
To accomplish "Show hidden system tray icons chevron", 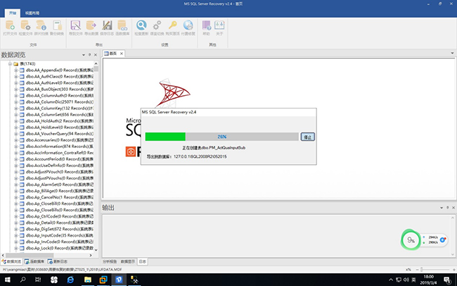I will 391,280.
